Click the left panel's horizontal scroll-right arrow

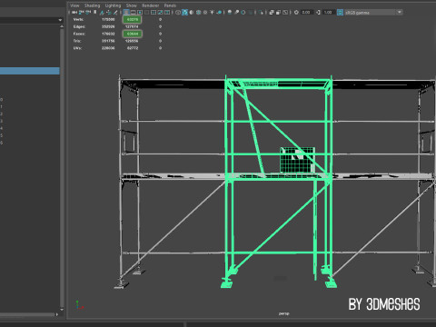(56, 314)
